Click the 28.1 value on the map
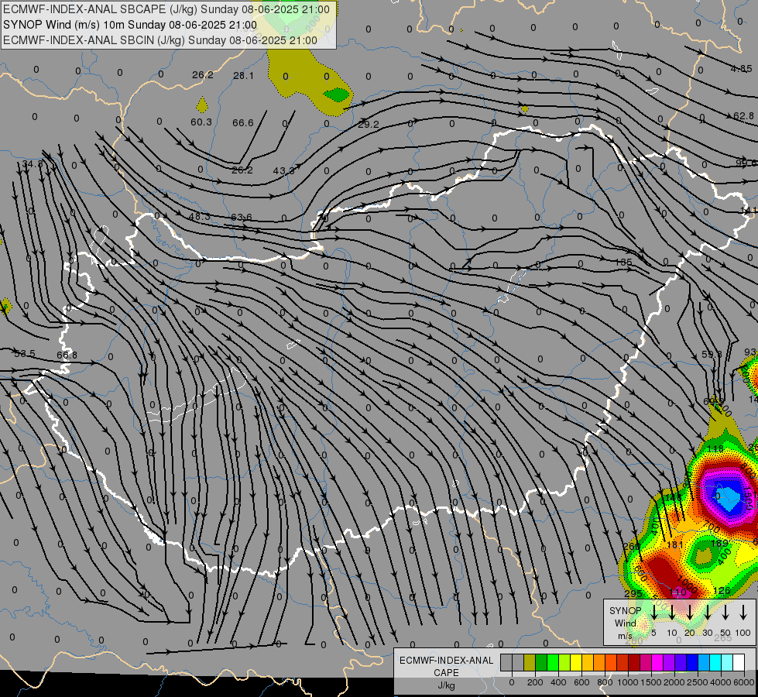Viewport: 758px width, 697px height. click(243, 75)
